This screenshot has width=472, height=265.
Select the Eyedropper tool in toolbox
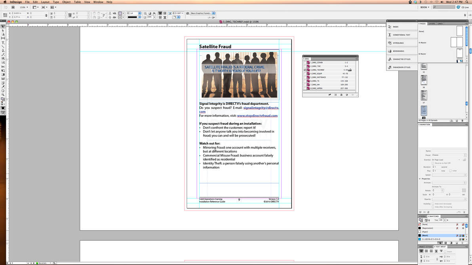click(3, 87)
